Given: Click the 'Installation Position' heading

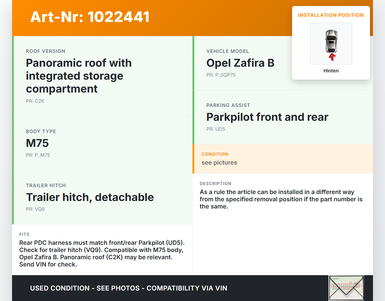Looking at the screenshot, I should (x=331, y=15).
